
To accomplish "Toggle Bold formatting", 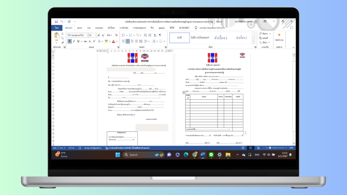I will (x=69, y=41).
